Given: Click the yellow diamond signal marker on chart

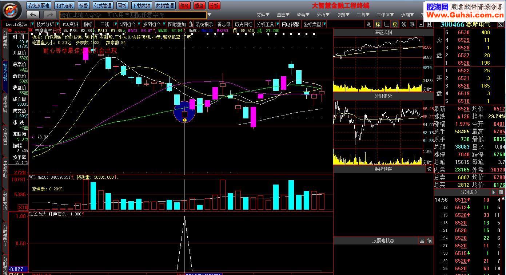Looking at the screenshot, I should [x=184, y=120].
